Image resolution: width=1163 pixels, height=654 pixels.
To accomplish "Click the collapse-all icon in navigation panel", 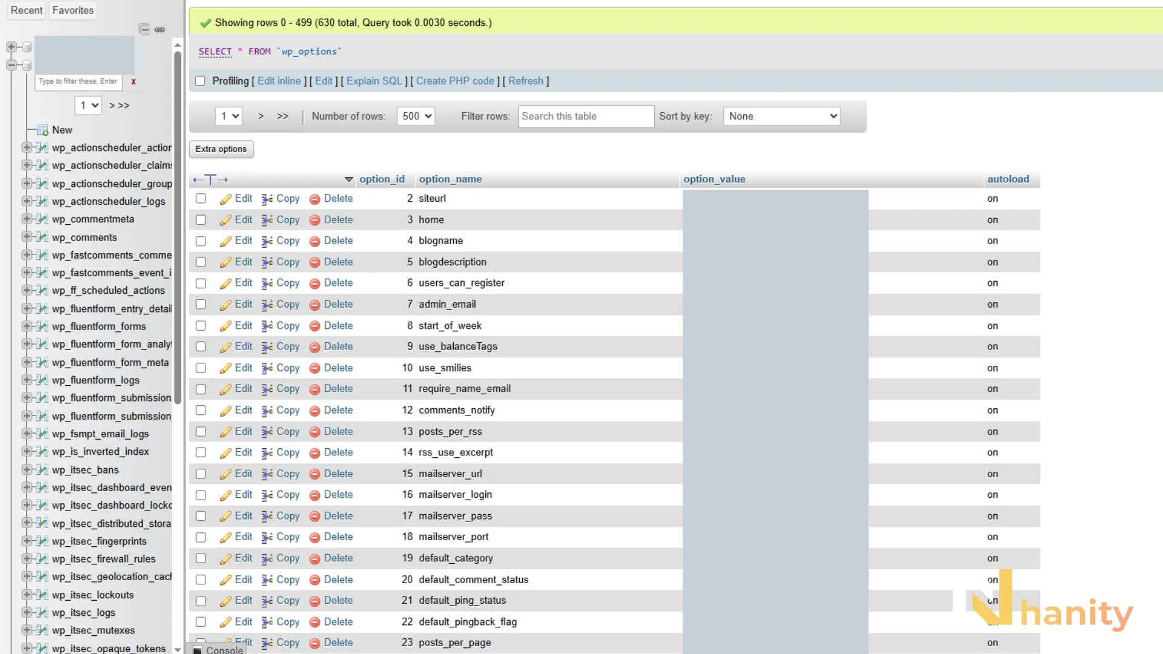I will (144, 29).
